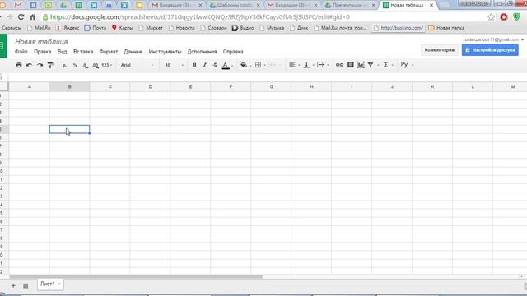Open the text color picker

pos(226,65)
